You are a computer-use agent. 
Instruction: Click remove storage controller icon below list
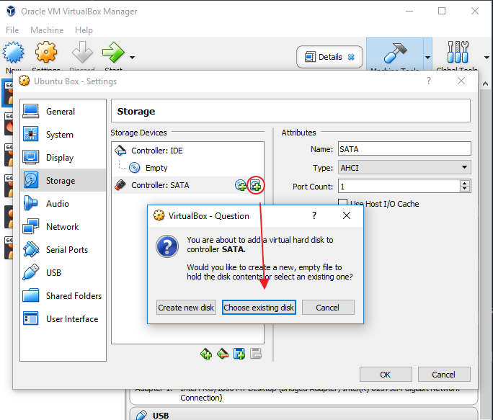(x=223, y=354)
